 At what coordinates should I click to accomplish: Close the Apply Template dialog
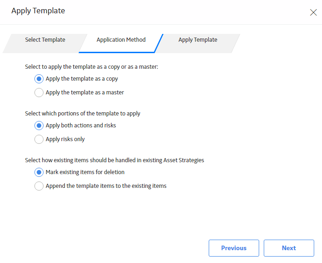[313, 12]
